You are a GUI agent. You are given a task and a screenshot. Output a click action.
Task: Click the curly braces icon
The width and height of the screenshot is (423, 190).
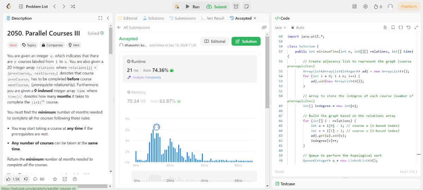(x=400, y=27)
